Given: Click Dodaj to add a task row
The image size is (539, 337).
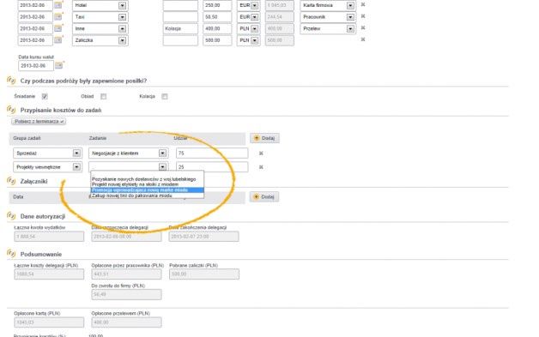Looking at the screenshot, I should pos(264,138).
